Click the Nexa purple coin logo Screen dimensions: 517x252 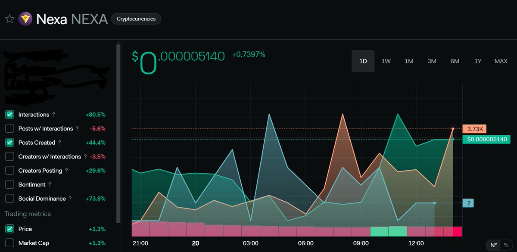[x=25, y=19]
